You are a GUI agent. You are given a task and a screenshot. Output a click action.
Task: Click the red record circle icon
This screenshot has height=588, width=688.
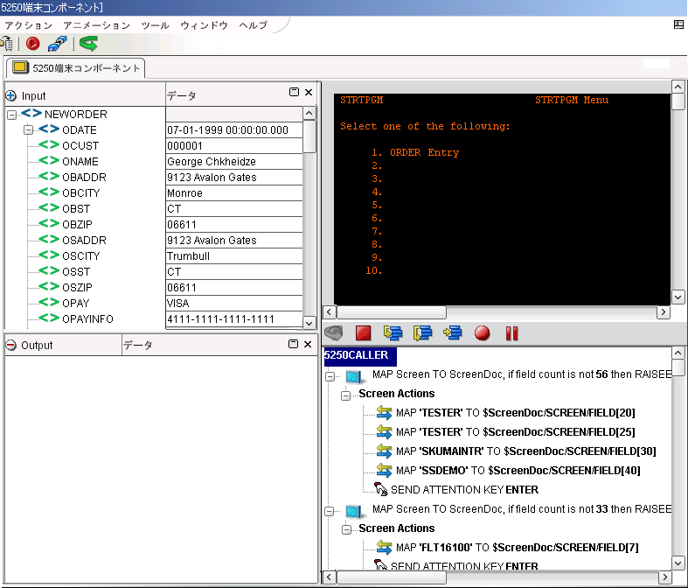[482, 332]
